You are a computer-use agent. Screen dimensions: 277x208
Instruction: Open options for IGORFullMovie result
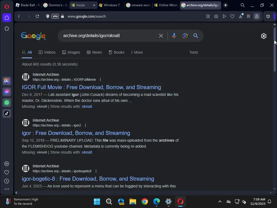(x=100, y=80)
